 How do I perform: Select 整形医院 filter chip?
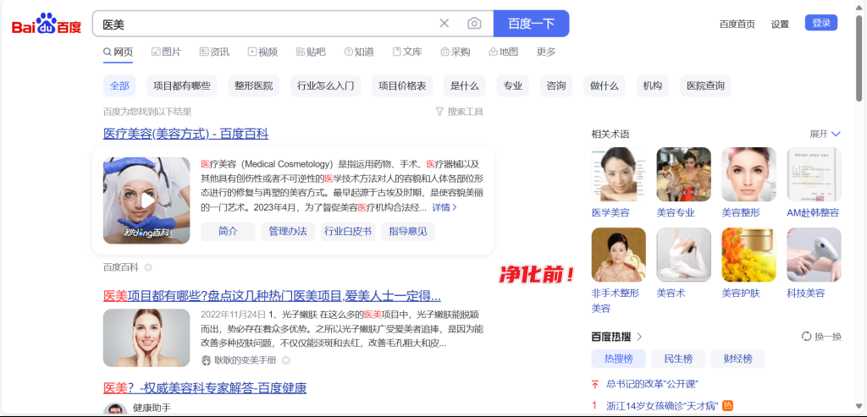(253, 85)
